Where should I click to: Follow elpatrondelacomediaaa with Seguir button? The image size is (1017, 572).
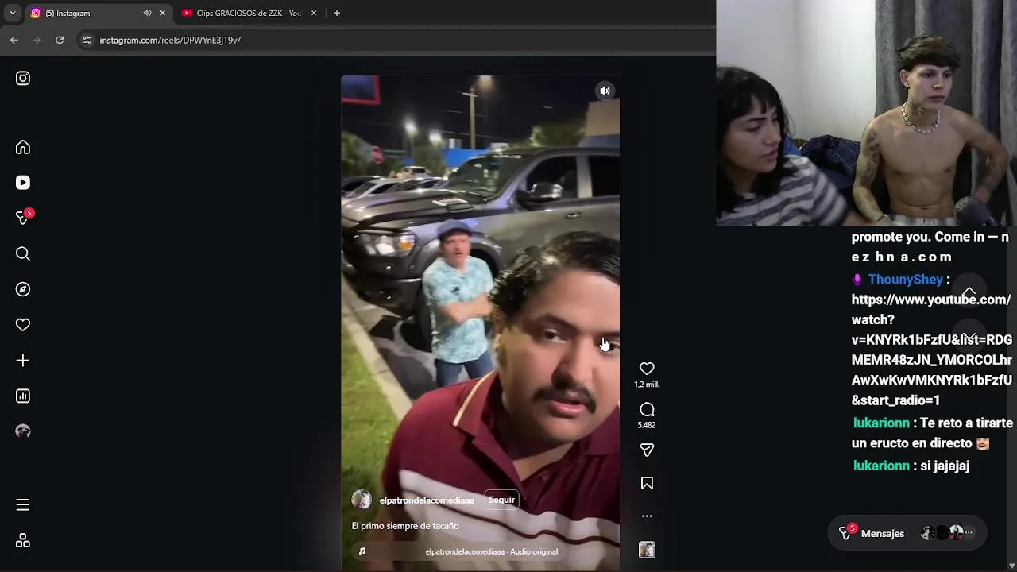(x=501, y=500)
